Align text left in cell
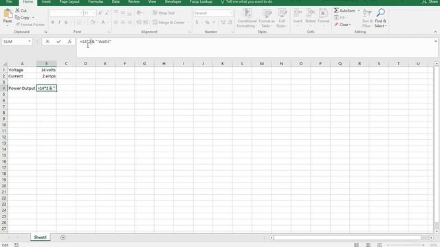 116,22
